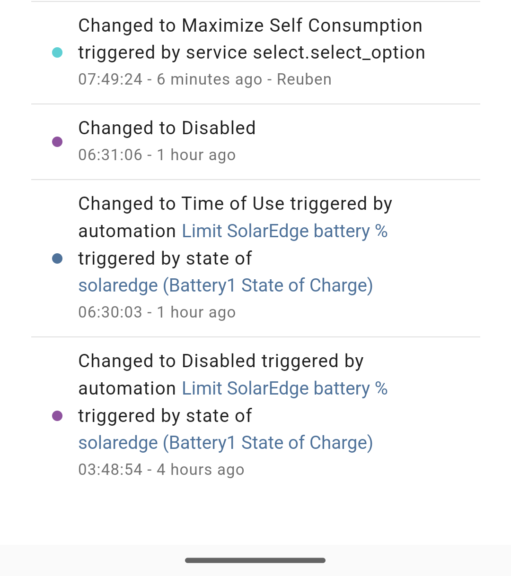
Task: Open Limit SolarEdge battery % link in Time of Use entry
Action: [x=284, y=231]
